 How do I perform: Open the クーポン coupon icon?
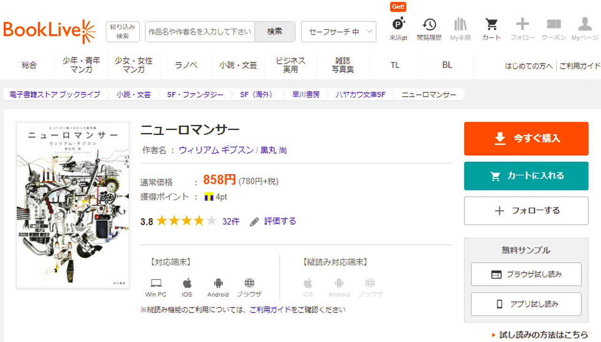(554, 29)
